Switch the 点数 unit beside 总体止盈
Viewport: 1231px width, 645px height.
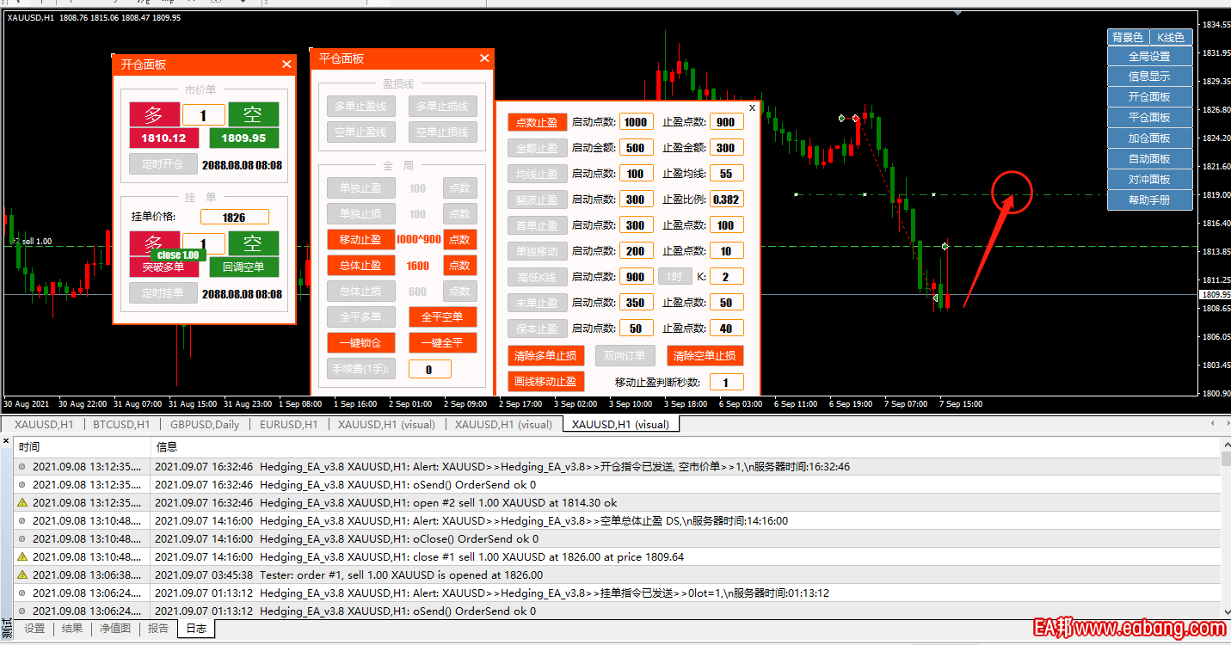pos(459,266)
